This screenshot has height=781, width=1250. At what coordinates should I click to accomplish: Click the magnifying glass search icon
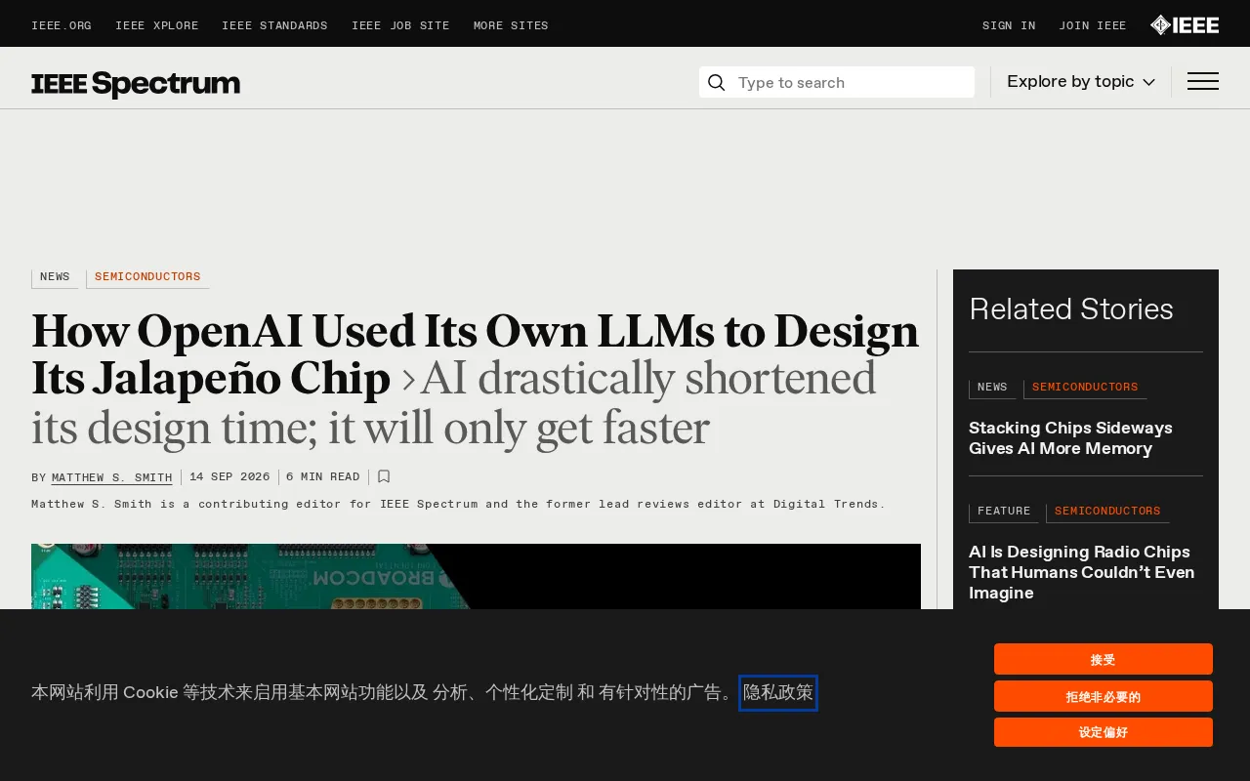716,83
